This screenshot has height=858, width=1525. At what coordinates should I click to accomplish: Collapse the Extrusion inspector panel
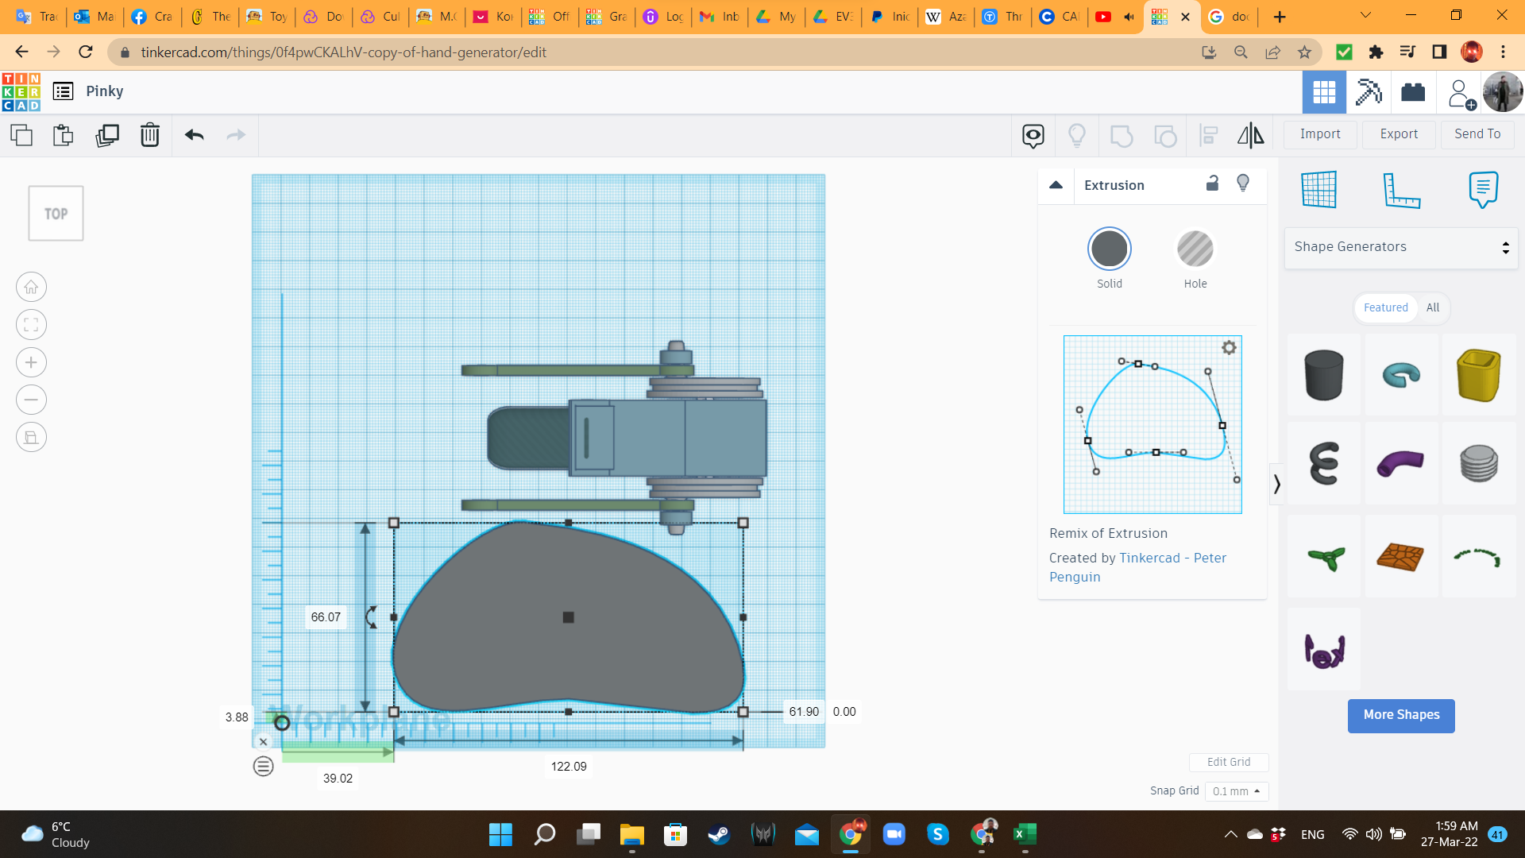tap(1056, 185)
